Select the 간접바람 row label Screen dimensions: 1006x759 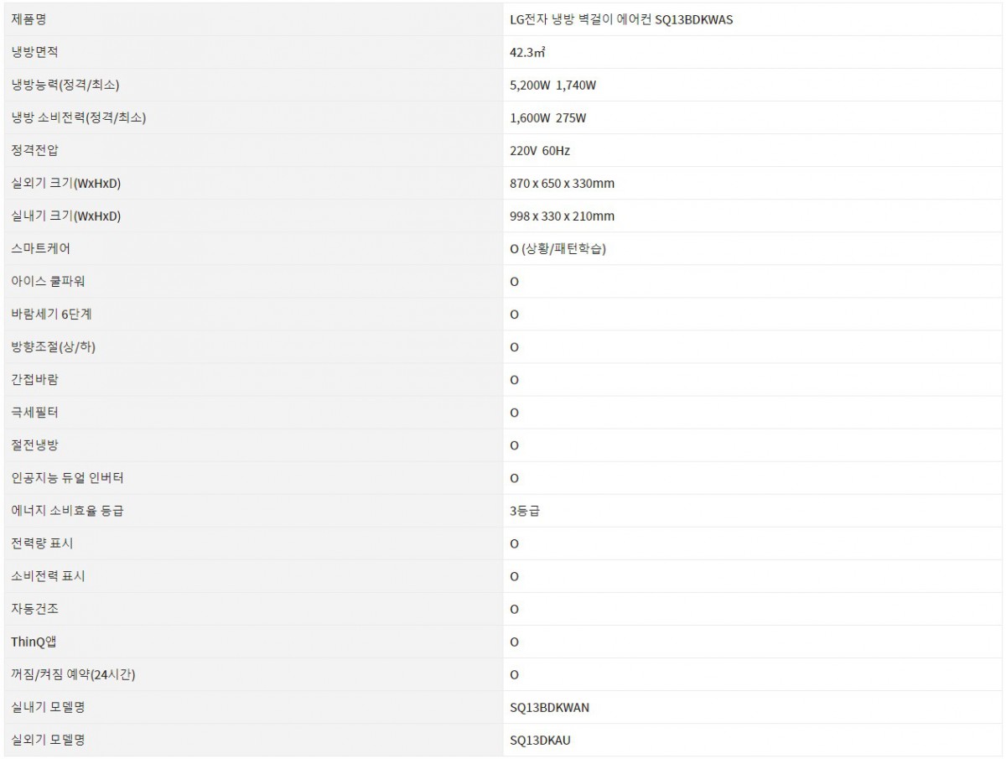coord(34,380)
